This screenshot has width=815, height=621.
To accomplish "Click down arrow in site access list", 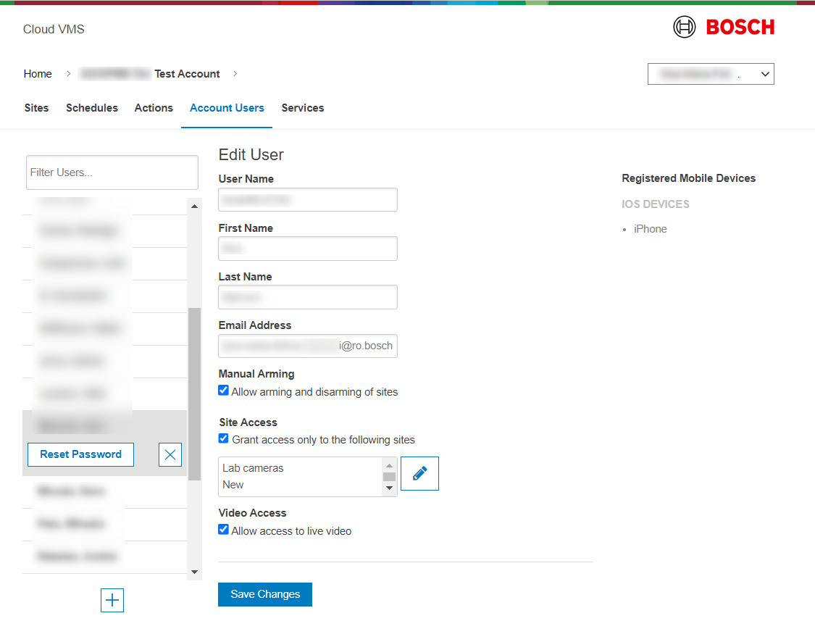I will click(389, 488).
